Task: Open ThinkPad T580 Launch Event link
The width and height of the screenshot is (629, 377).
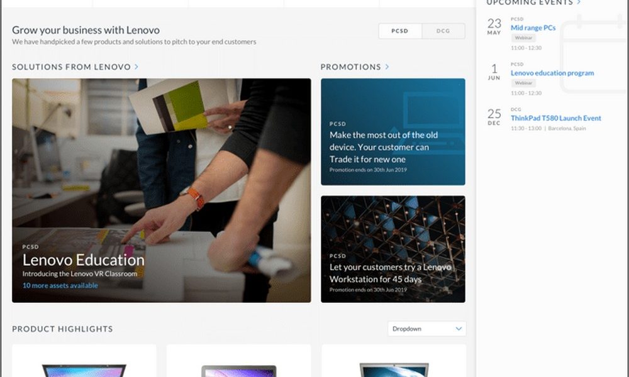Action: coord(556,118)
